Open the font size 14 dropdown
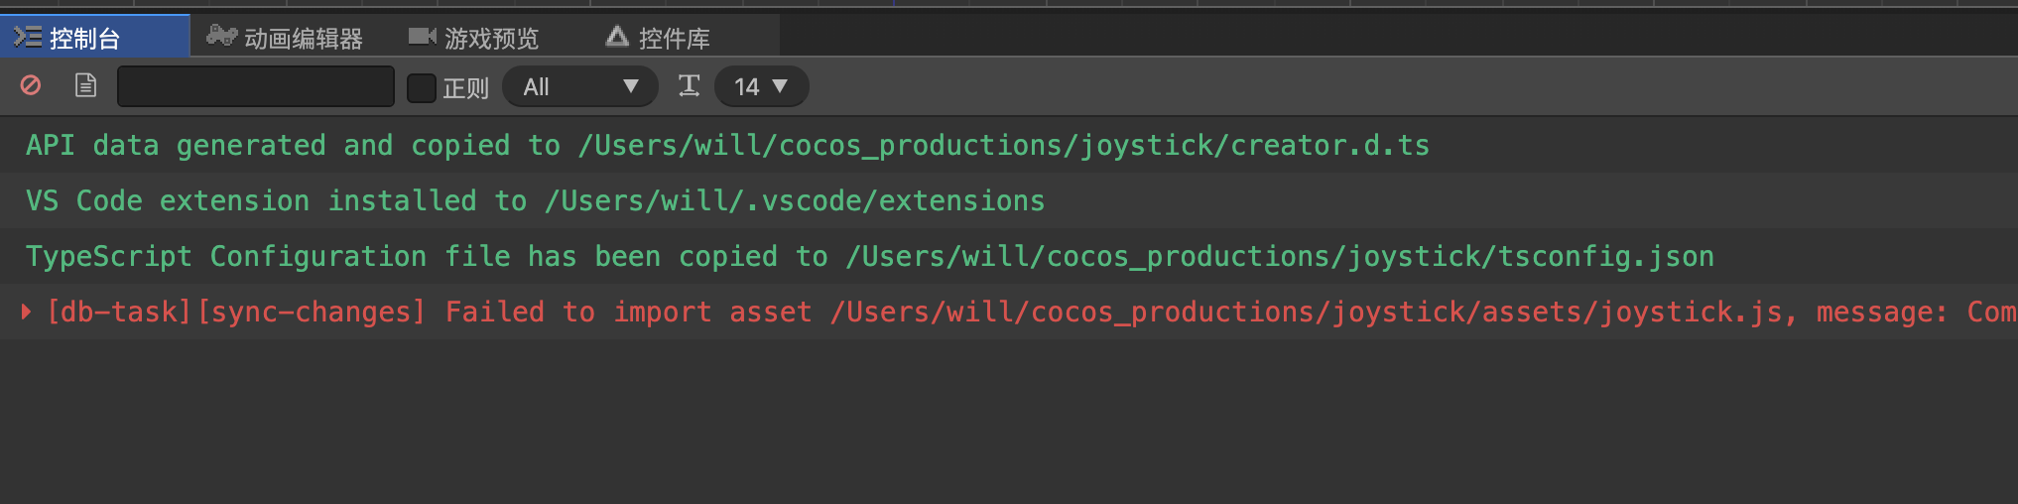2018x504 pixels. [x=761, y=86]
